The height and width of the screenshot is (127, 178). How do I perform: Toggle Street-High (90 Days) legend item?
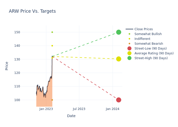coord(151,58)
